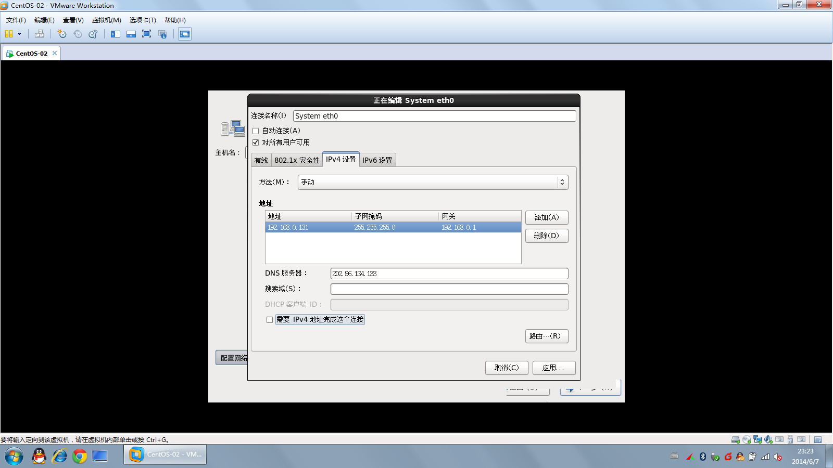Toggle the library sidebar panel icon
The image size is (833, 468).
click(116, 34)
